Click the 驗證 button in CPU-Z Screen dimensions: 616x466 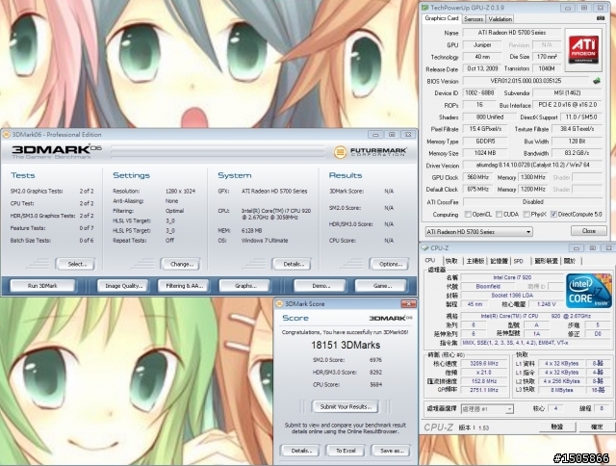click(557, 427)
